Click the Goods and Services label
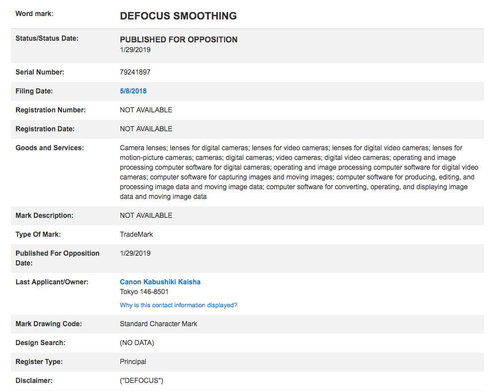The width and height of the screenshot is (503, 391). pyautogui.click(x=50, y=148)
